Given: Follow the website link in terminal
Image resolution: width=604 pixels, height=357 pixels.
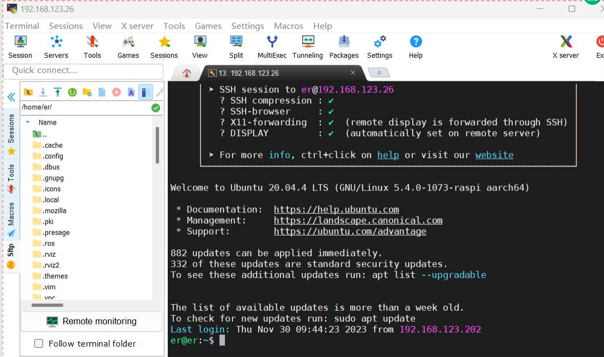Looking at the screenshot, I should [493, 155].
